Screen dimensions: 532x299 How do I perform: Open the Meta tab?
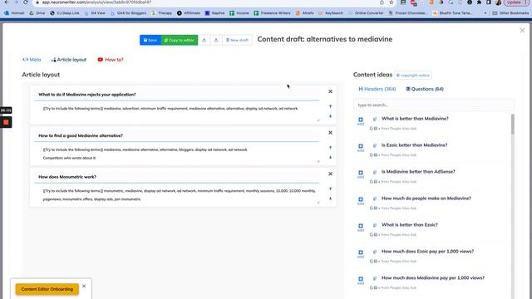coord(32,60)
